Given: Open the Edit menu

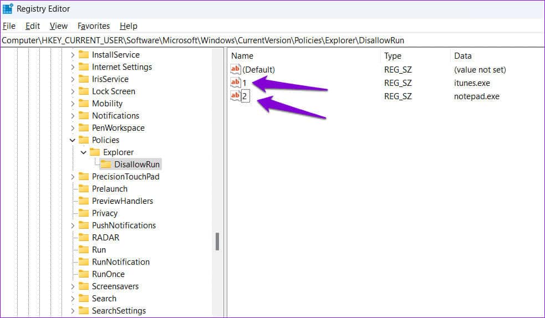Looking at the screenshot, I should coord(33,26).
